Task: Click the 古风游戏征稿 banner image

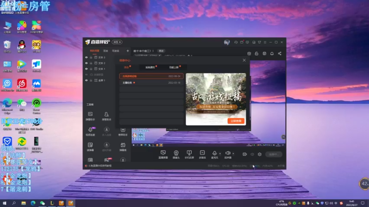Action: pyautogui.click(x=216, y=99)
